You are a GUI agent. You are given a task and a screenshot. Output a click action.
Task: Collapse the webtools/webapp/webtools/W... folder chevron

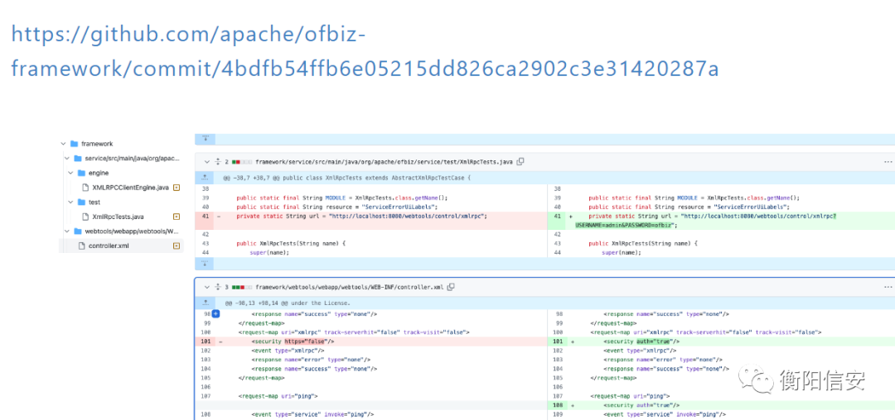(67, 231)
